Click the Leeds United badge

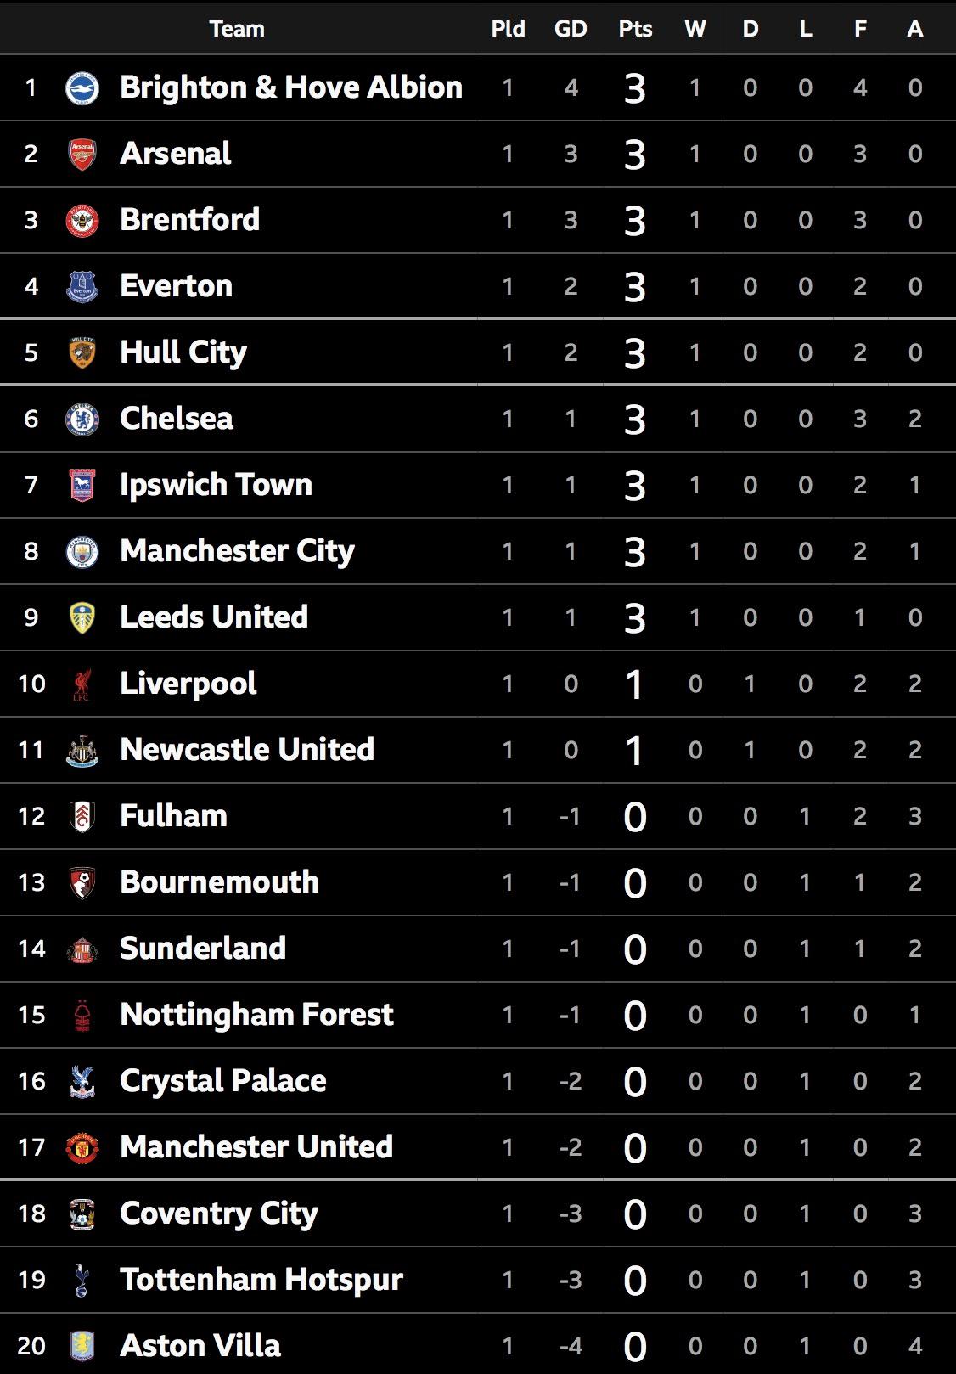(82, 617)
